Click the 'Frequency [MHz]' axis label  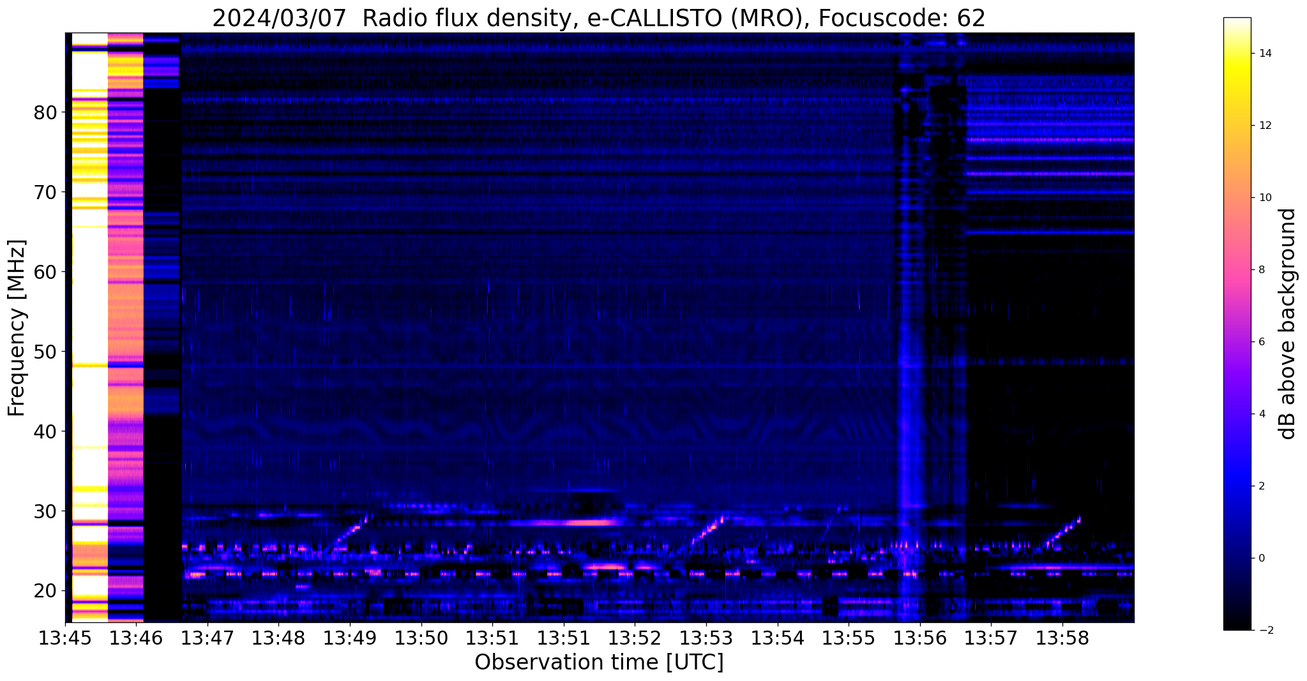pyautogui.click(x=17, y=327)
